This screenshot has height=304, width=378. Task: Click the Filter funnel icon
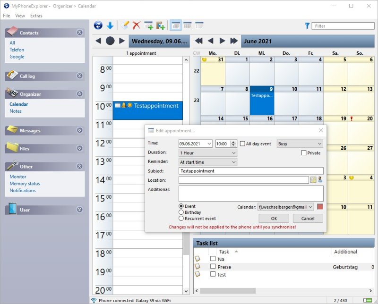click(308, 25)
